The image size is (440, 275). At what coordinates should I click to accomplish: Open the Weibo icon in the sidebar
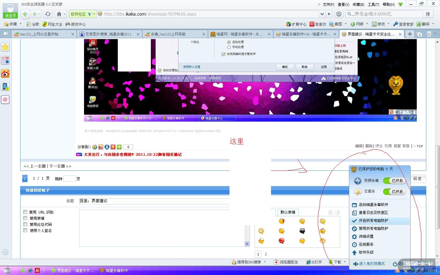pyautogui.click(x=5, y=73)
